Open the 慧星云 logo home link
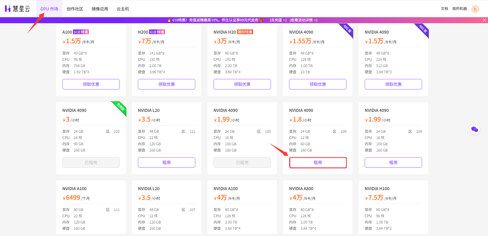 click(17, 9)
